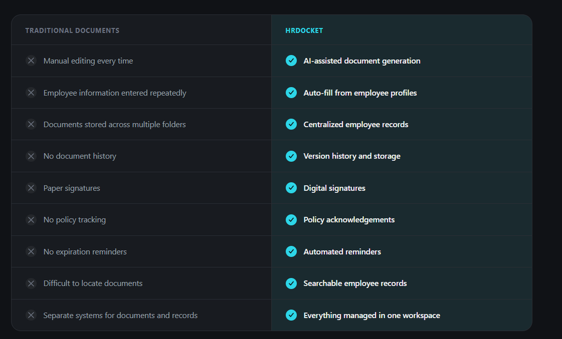Click the Automated reminders text

[x=342, y=252]
